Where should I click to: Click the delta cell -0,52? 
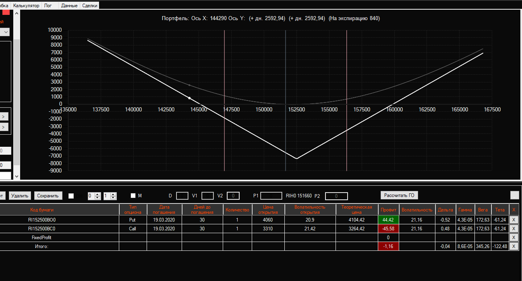click(x=445, y=219)
